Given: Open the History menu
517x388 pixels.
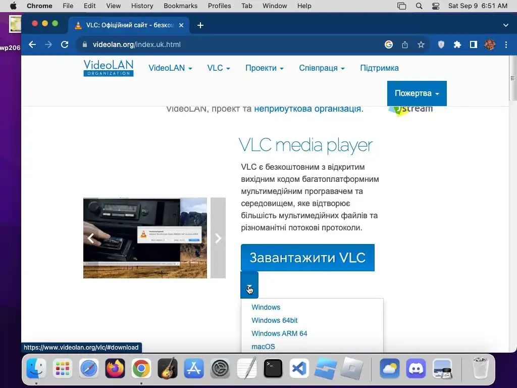Looking at the screenshot, I should [x=142, y=6].
